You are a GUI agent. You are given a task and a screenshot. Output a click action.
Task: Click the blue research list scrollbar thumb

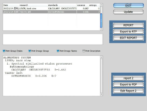click(x=101, y=21)
